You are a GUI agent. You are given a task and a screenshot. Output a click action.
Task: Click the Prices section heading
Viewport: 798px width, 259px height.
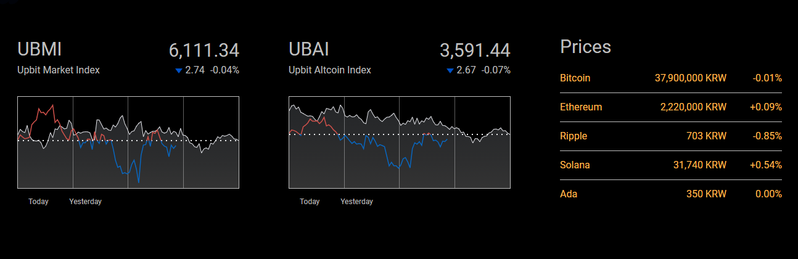(x=585, y=47)
